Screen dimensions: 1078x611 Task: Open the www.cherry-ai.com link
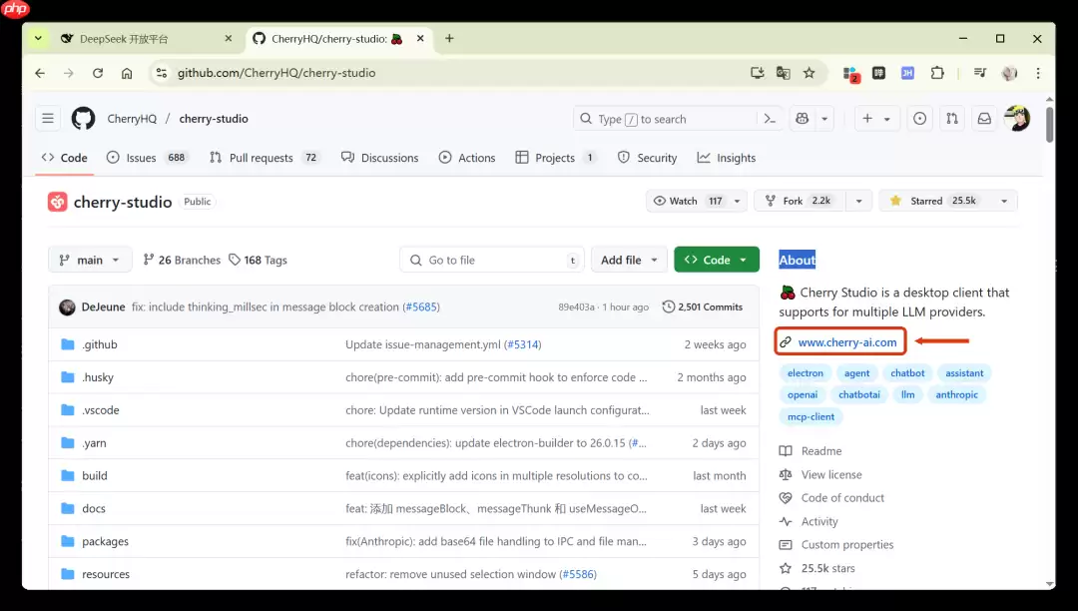(x=847, y=341)
